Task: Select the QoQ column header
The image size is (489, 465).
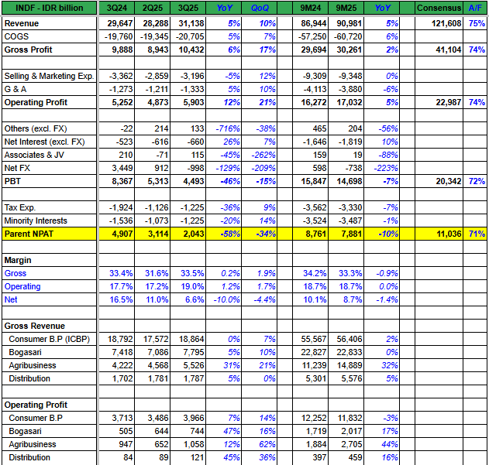Action: click(259, 8)
